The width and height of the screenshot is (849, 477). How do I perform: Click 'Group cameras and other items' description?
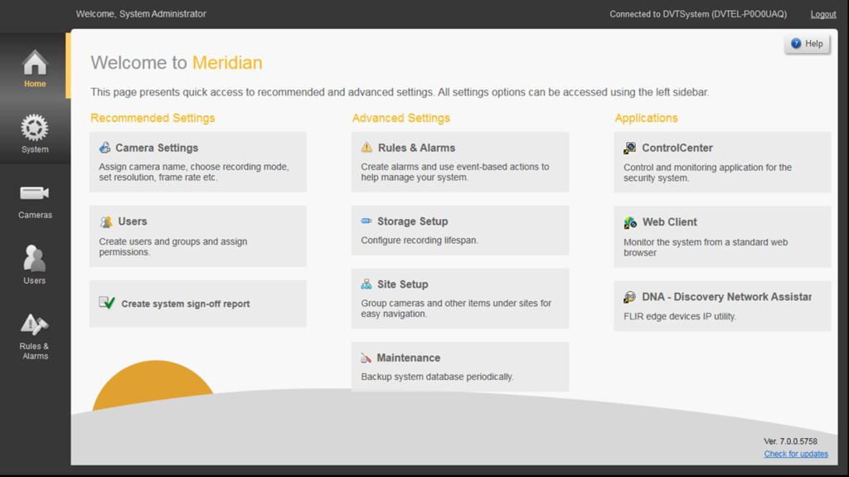click(x=456, y=309)
